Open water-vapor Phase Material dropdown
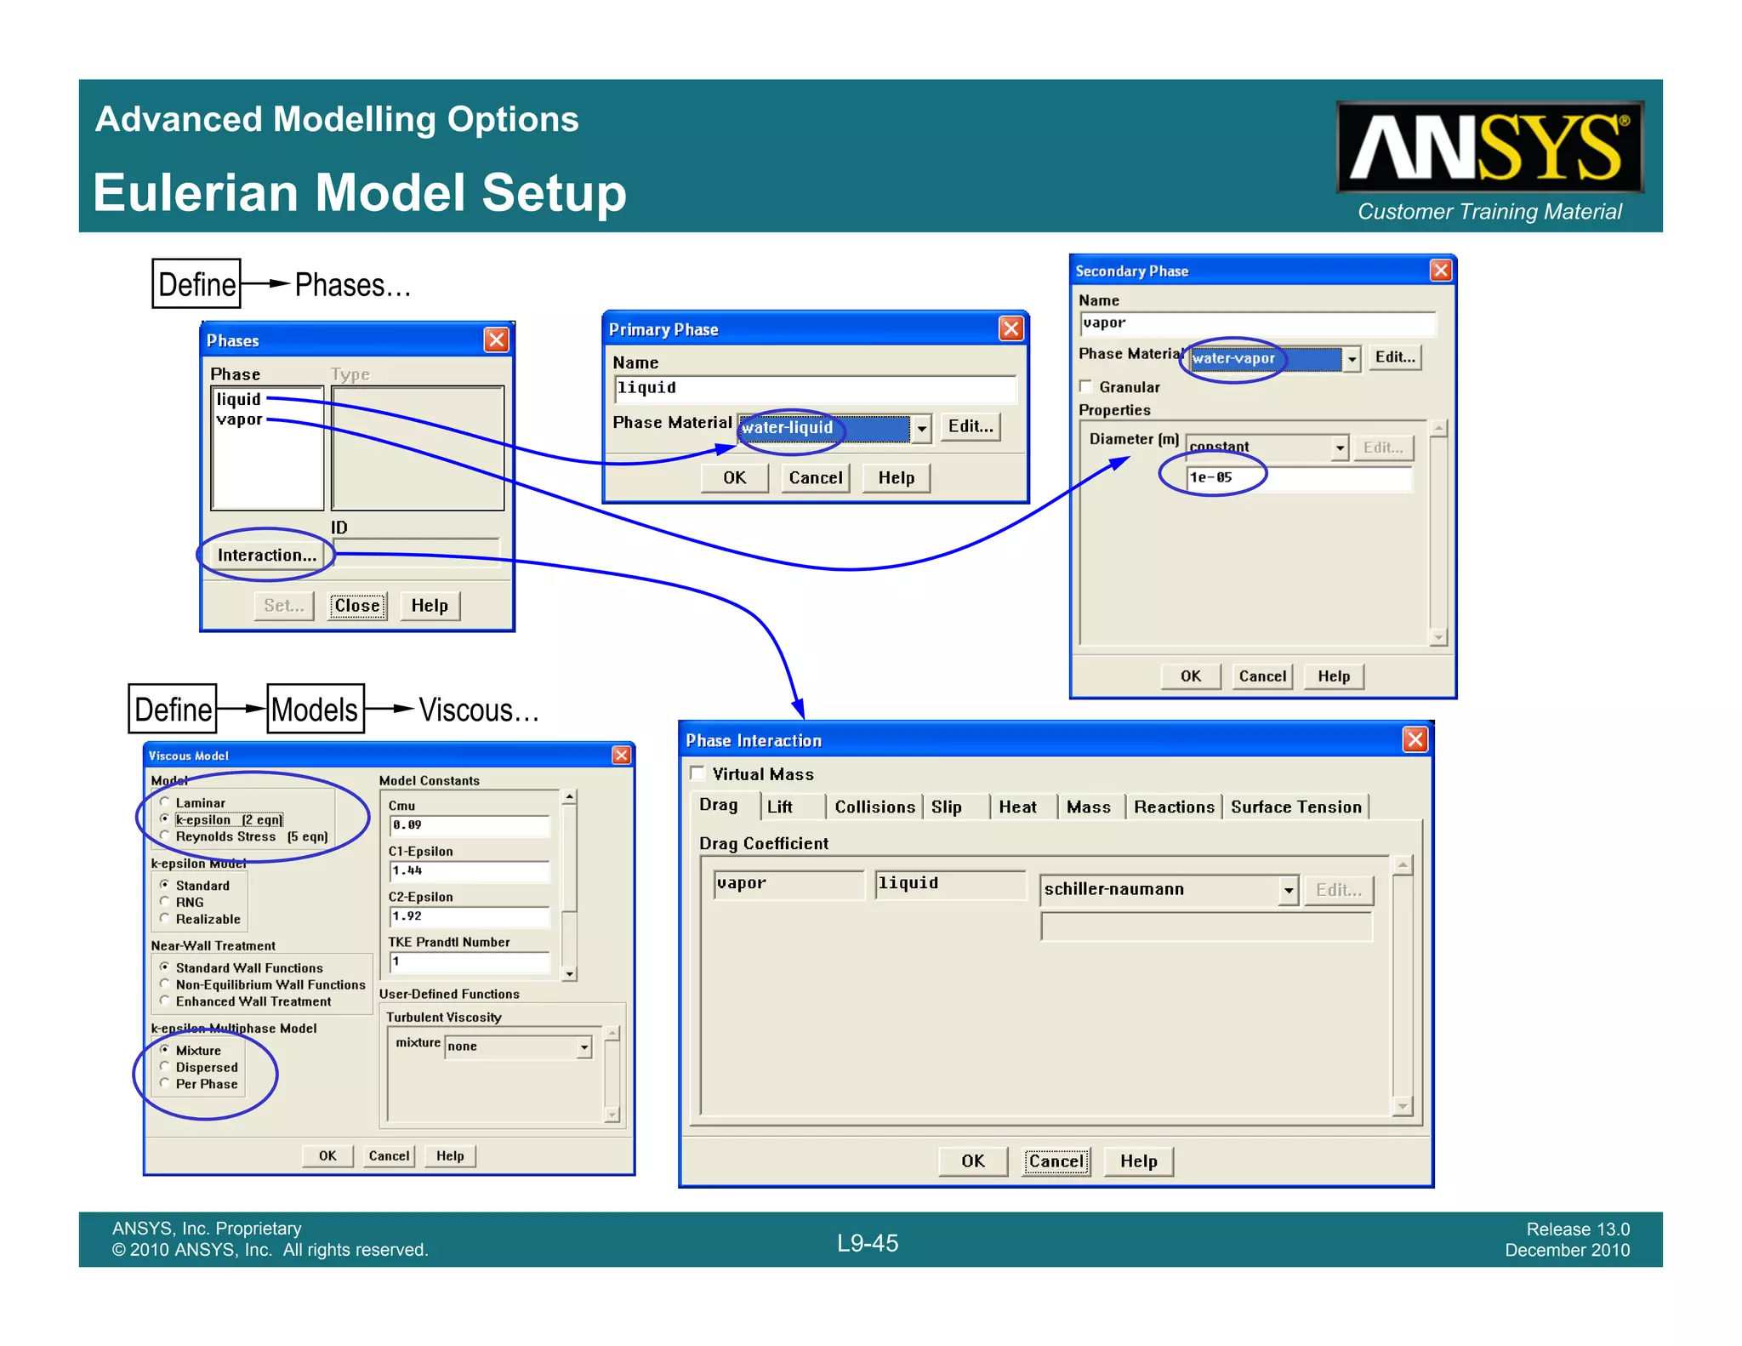The width and height of the screenshot is (1742, 1346). pos(1352,359)
